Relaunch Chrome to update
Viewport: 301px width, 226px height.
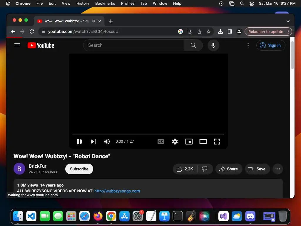(266, 31)
